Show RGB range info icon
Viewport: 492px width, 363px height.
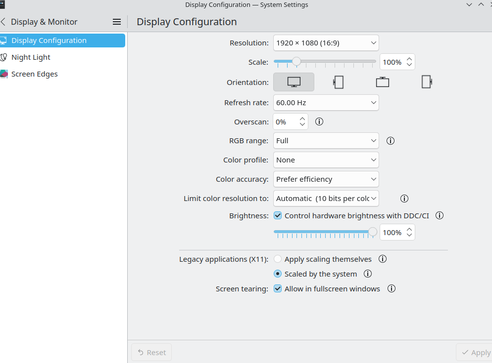[391, 141]
